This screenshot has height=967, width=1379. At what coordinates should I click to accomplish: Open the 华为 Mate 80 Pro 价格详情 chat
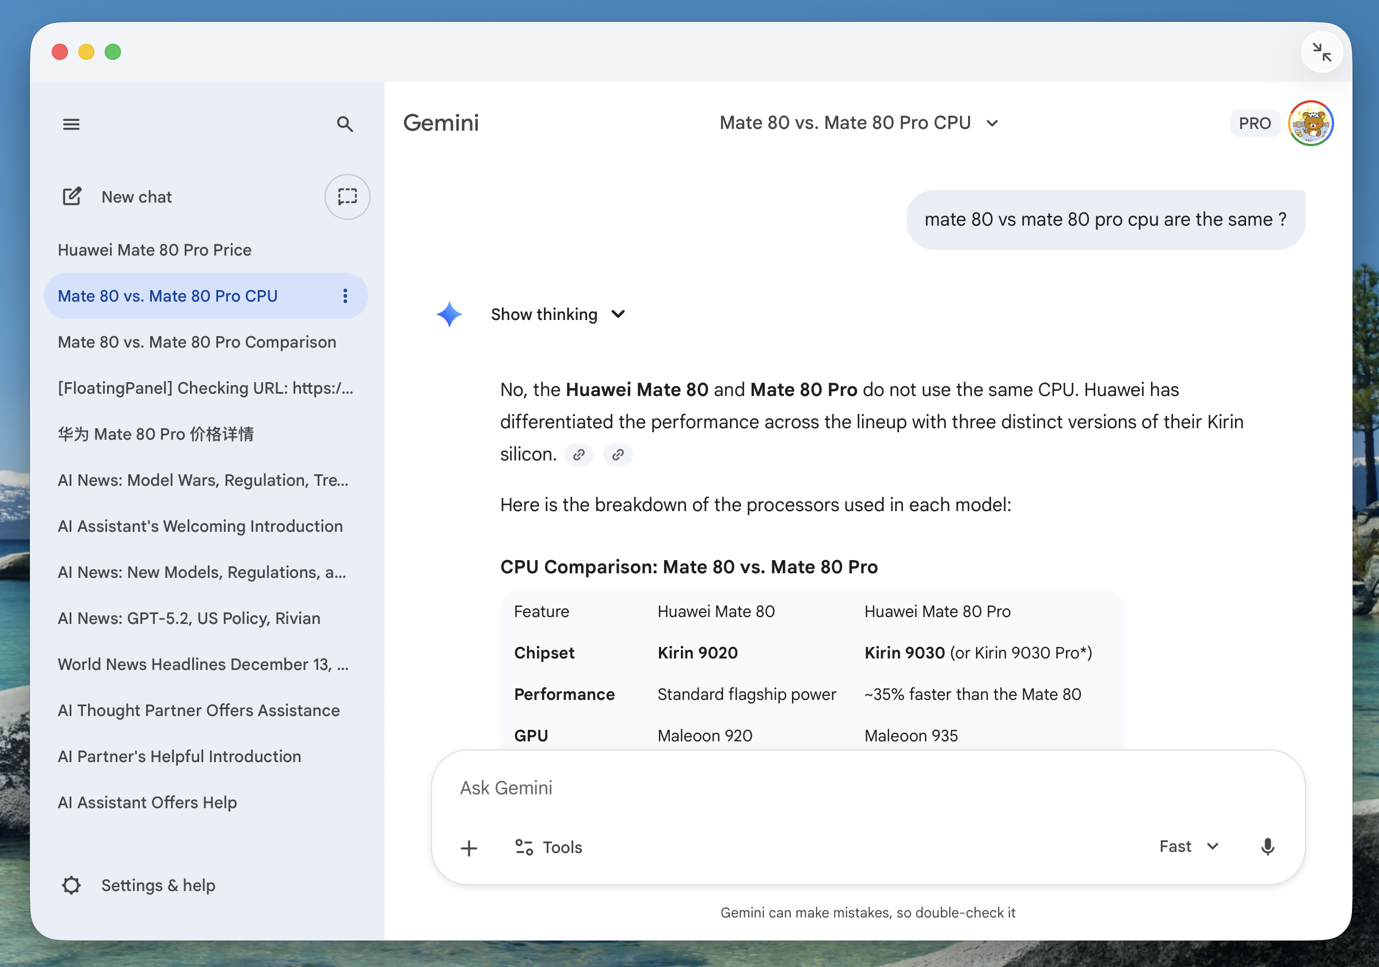coord(206,434)
